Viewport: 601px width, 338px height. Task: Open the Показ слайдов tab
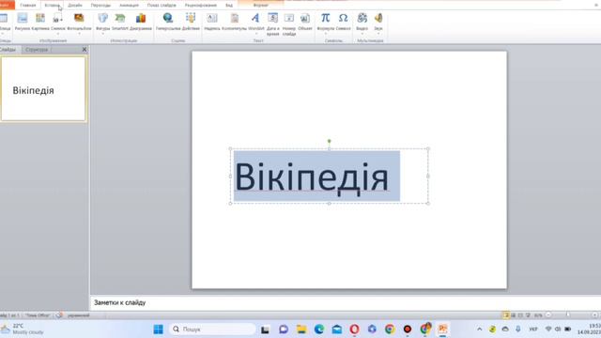[x=162, y=6]
